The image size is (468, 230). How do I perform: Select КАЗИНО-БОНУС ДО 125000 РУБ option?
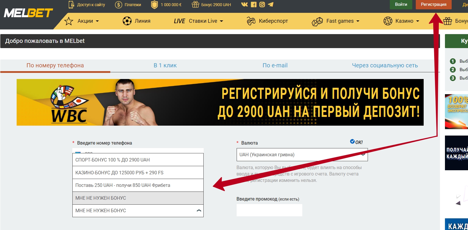[x=138, y=173]
